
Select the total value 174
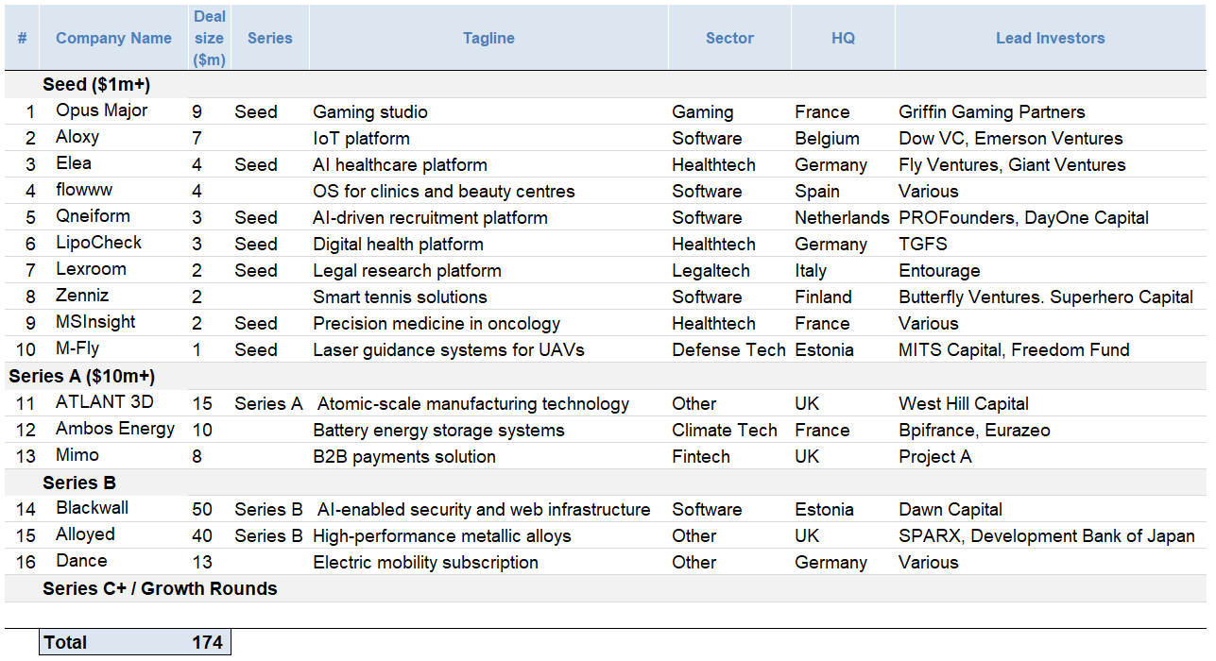pos(207,642)
